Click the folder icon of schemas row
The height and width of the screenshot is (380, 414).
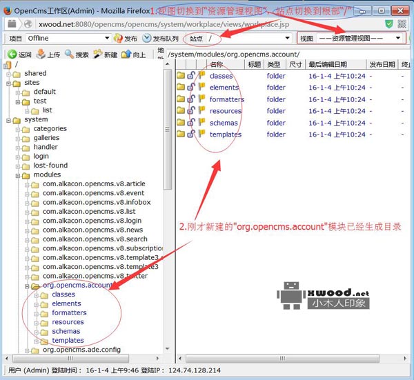(181, 123)
